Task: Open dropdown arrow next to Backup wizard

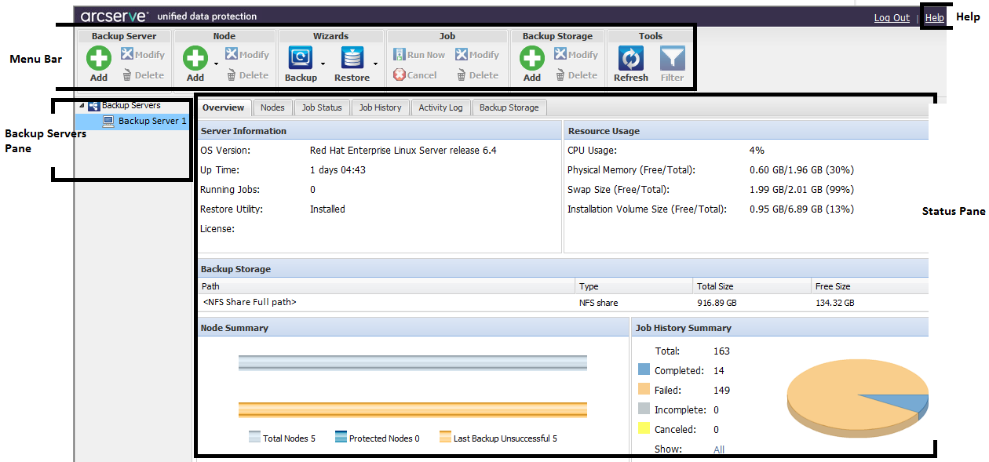Action: [x=323, y=63]
